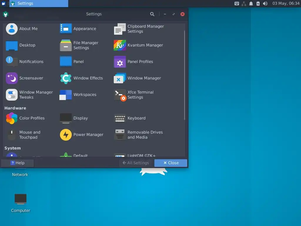Open the About Me settings
Image resolution: width=301 pixels, height=226 pixels.
(22, 29)
